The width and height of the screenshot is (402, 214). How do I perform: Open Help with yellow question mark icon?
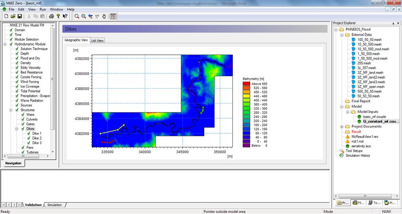click(x=58, y=16)
